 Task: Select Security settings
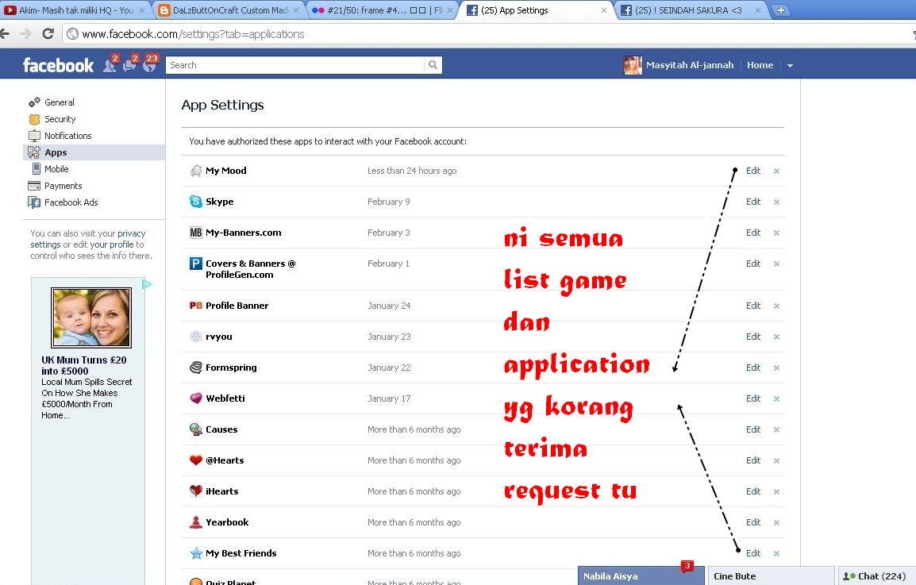(x=60, y=119)
